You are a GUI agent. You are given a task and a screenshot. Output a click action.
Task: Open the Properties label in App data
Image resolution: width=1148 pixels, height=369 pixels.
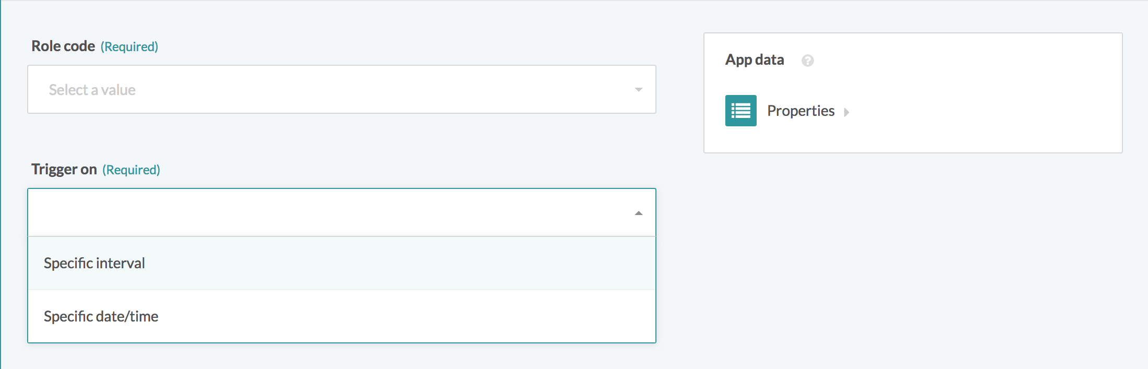800,111
